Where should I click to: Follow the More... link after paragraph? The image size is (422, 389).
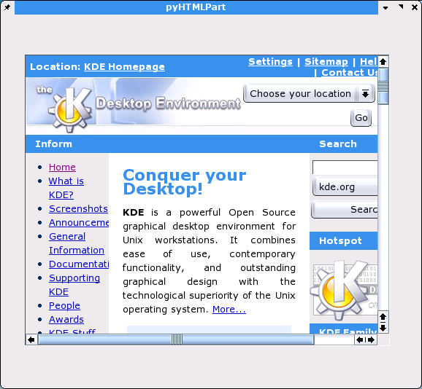click(229, 310)
